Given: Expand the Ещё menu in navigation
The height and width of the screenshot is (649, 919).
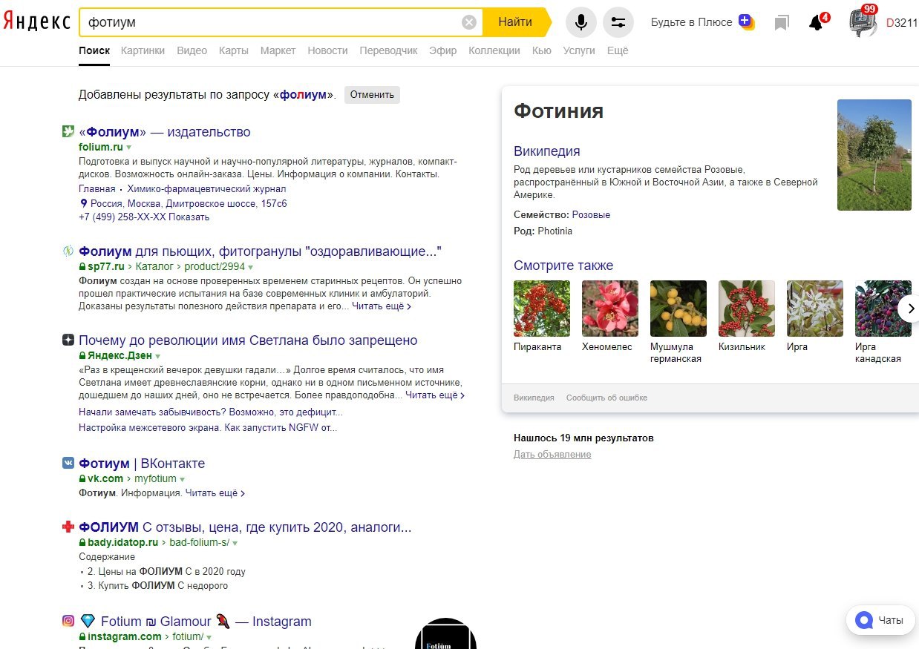Looking at the screenshot, I should point(618,50).
